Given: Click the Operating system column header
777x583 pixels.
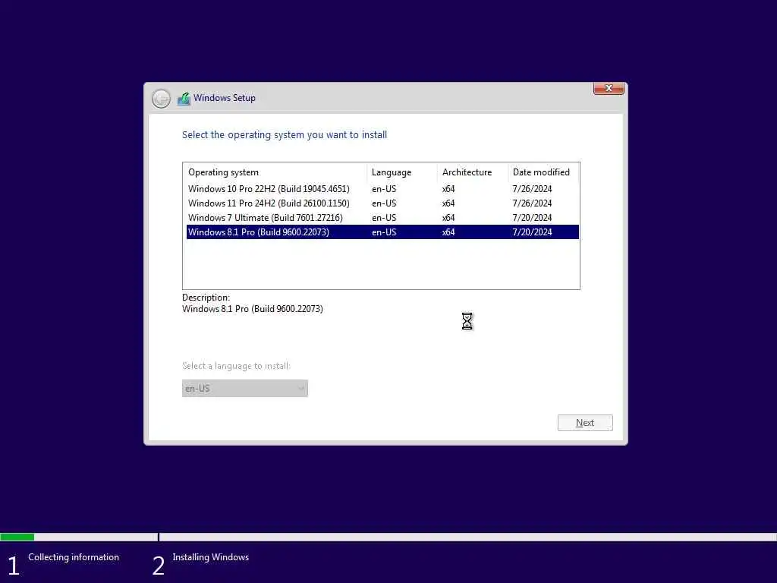Looking at the screenshot, I should coord(275,172).
